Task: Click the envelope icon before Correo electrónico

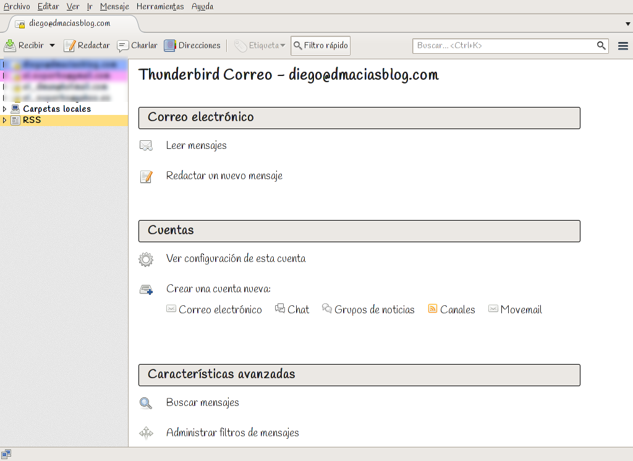Action: [x=171, y=309]
